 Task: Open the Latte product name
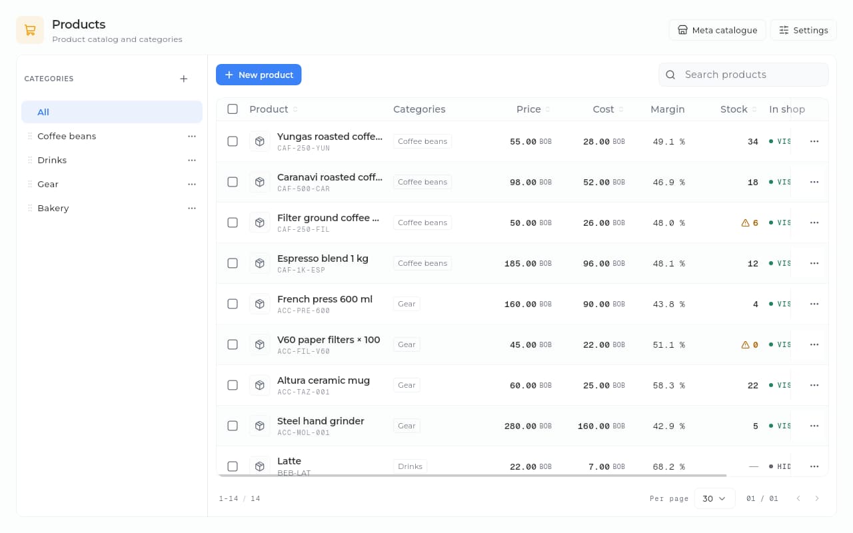(x=289, y=461)
